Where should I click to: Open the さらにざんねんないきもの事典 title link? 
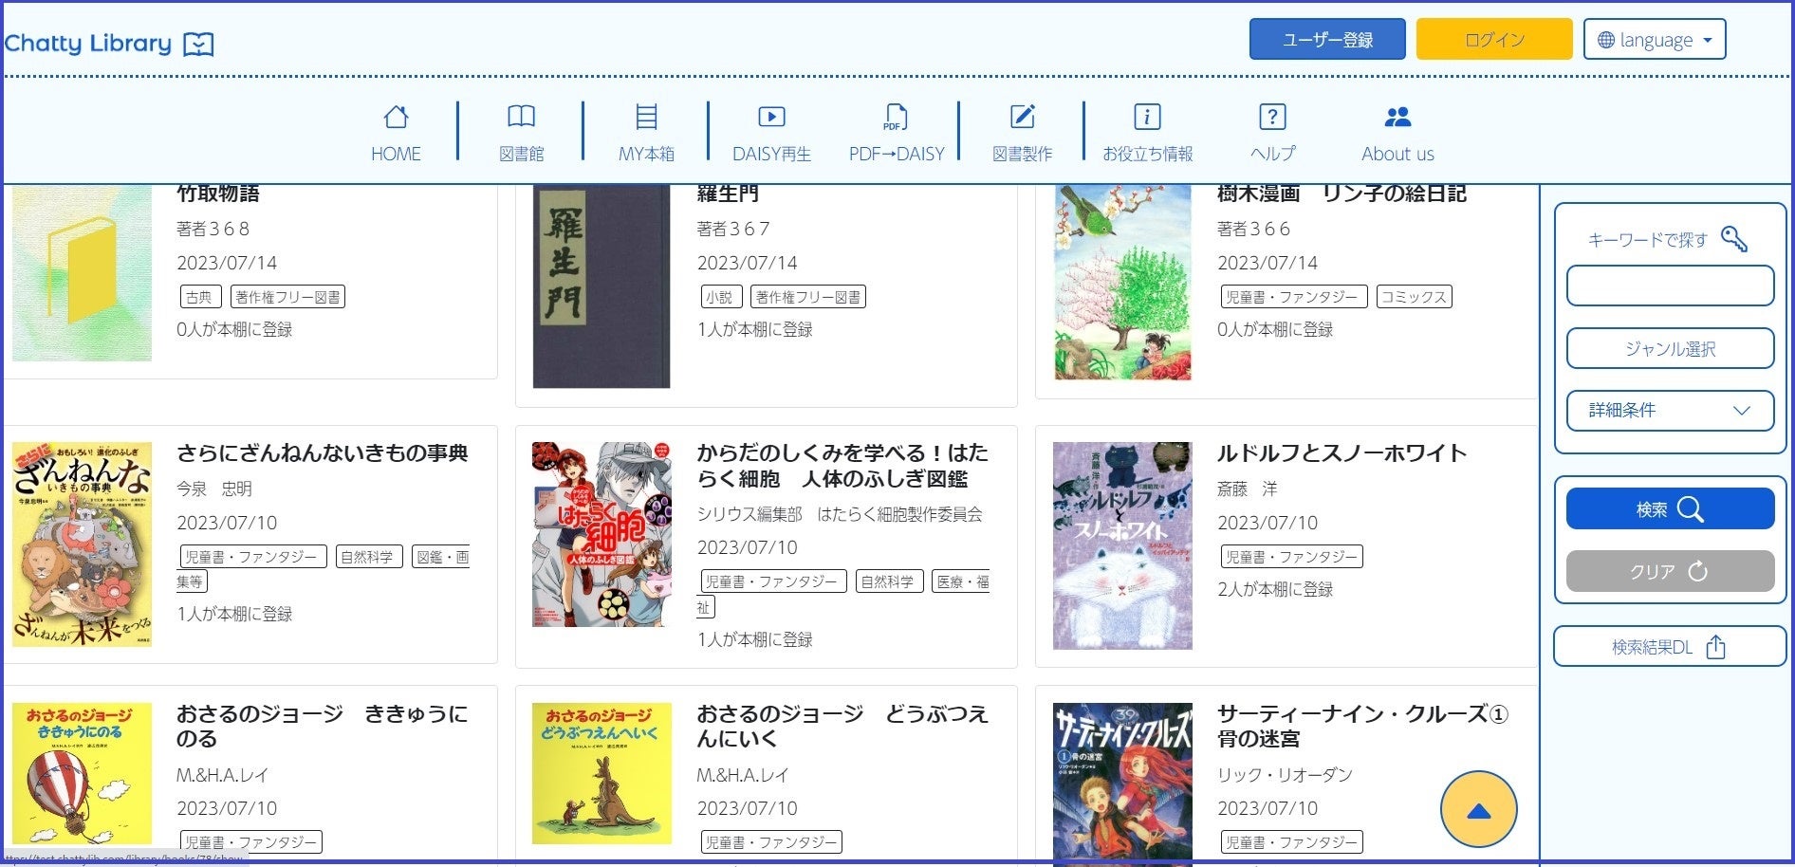323,453
